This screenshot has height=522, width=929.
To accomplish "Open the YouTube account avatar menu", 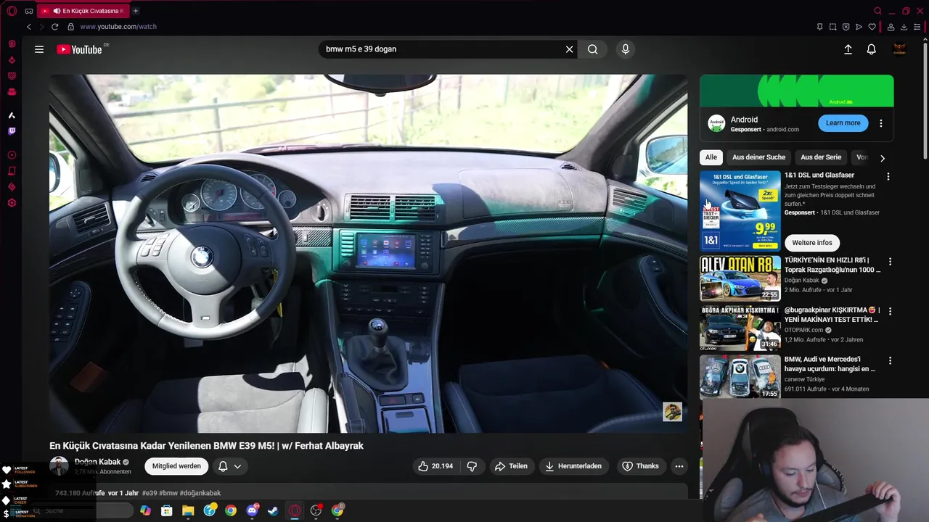I will coord(899,49).
